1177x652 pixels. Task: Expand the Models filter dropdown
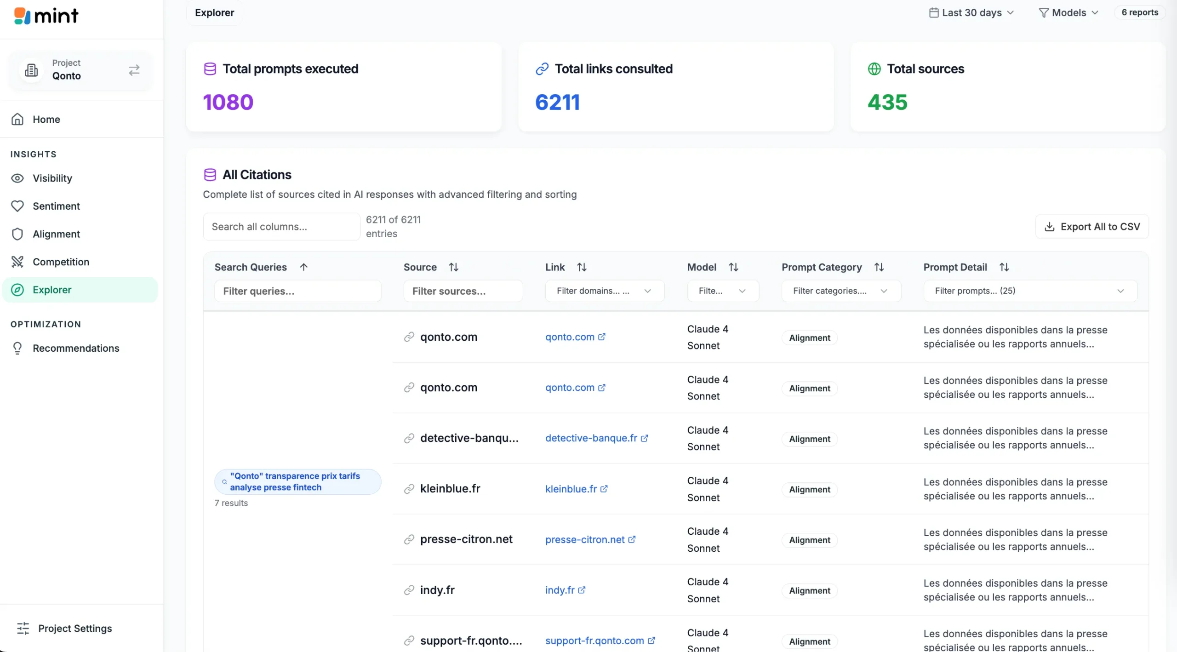coord(1068,12)
